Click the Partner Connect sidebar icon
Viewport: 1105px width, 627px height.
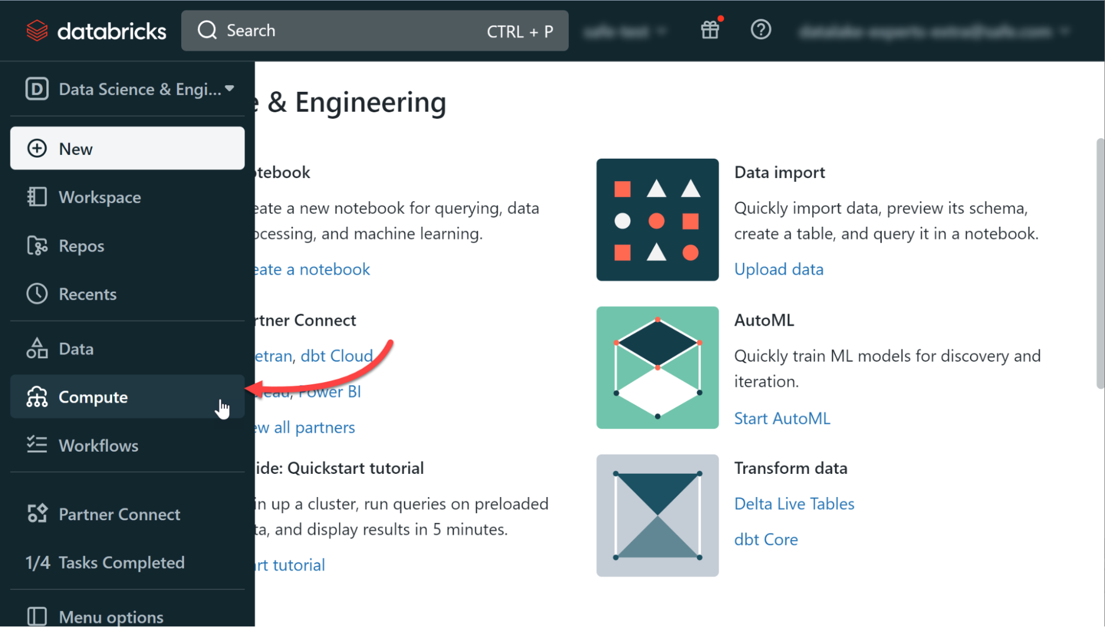[36, 514]
